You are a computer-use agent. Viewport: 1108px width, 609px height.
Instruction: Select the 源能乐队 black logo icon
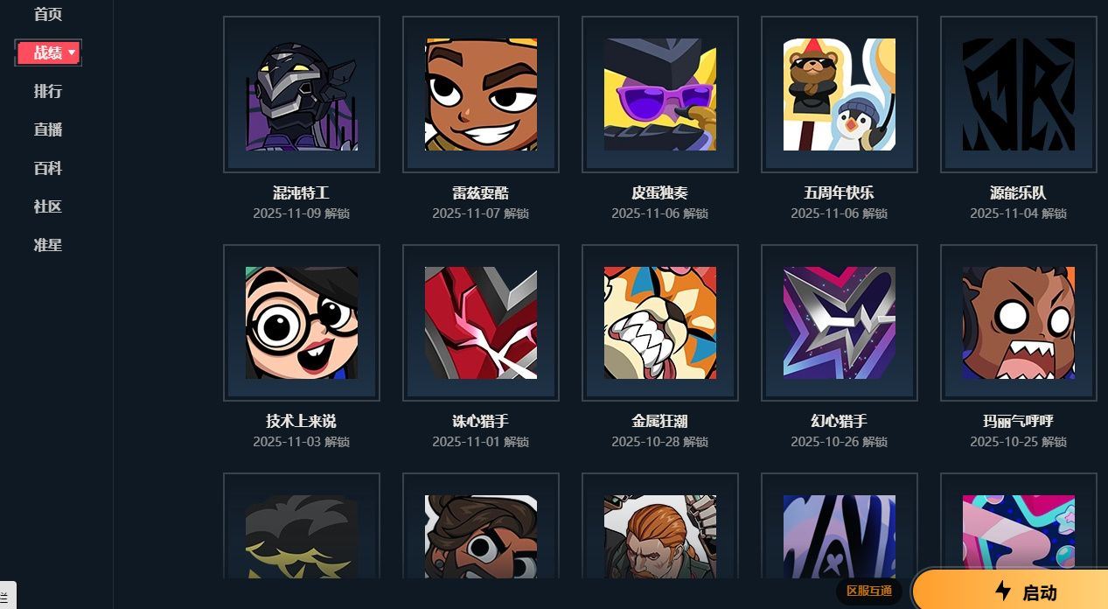(1019, 94)
